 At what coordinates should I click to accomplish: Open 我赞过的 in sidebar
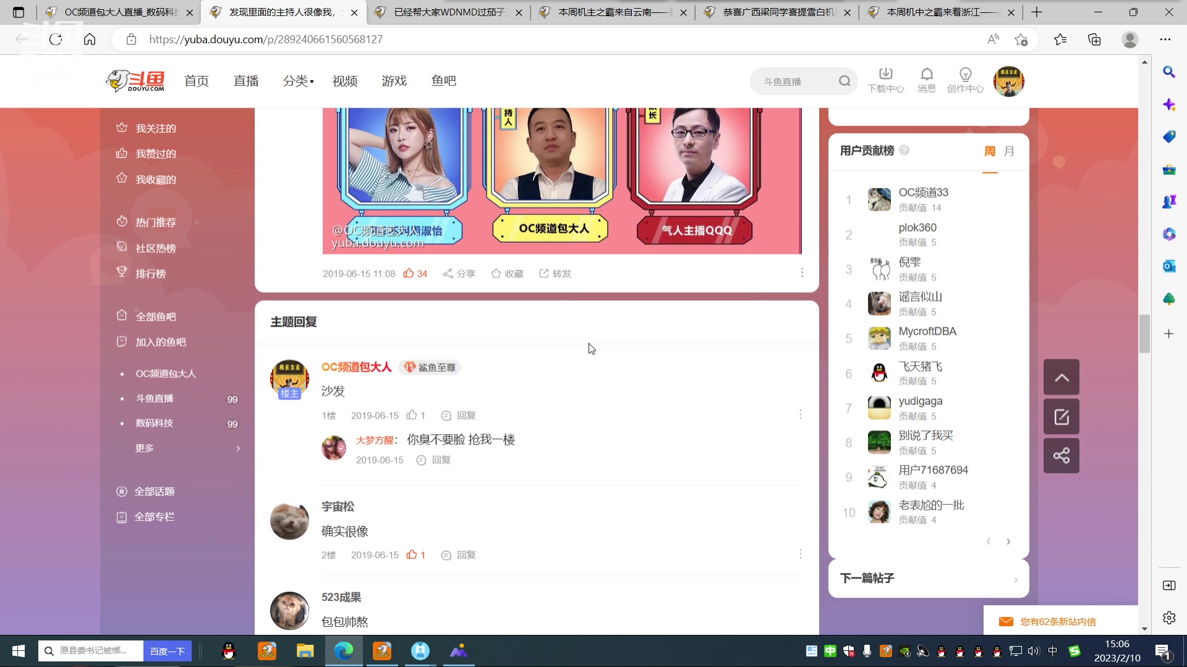point(147,154)
